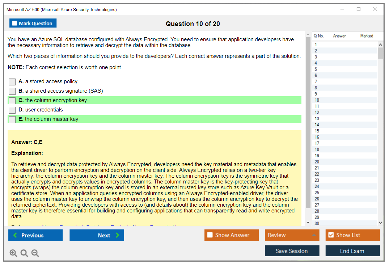Screen dimensions: 389x266
Task: Select answer A stored access policy
Action: click(x=12, y=82)
